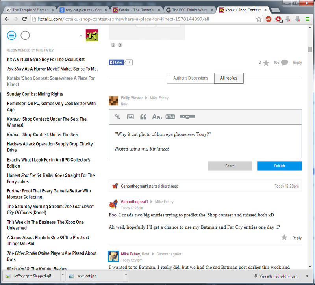
Task: Click the address bar URL field
Action: (146, 19)
